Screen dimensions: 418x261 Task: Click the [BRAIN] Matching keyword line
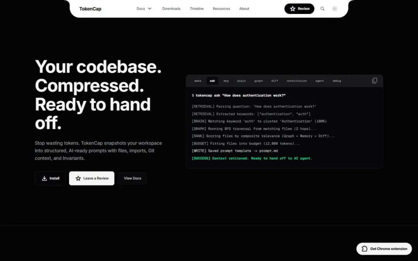(259, 121)
